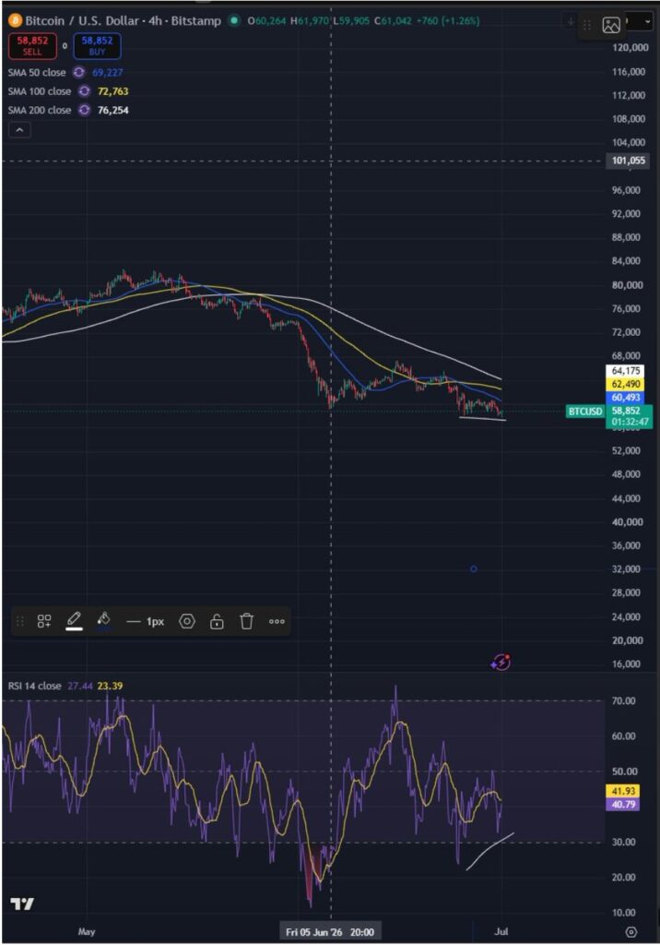The image size is (660, 945).
Task: Select the SMA 100 close indicator label
Action: pos(39,91)
